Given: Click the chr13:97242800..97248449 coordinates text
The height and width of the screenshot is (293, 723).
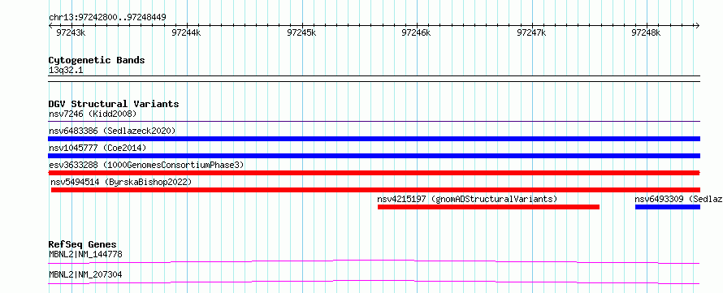Looking at the screenshot, I should [x=107, y=18].
